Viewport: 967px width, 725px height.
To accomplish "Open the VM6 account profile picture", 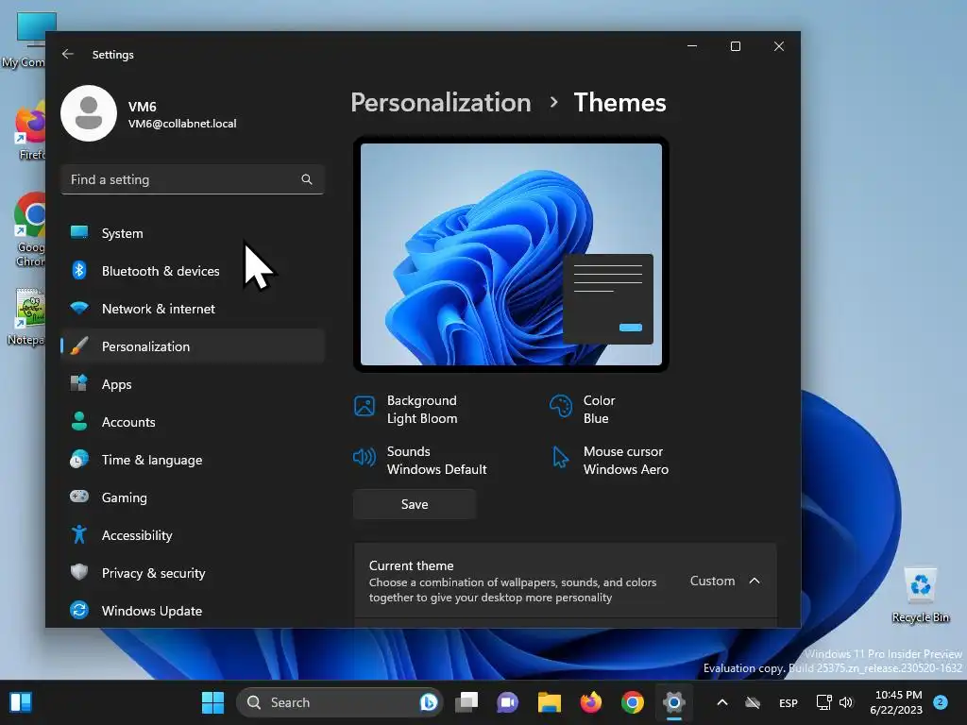I will click(x=89, y=113).
